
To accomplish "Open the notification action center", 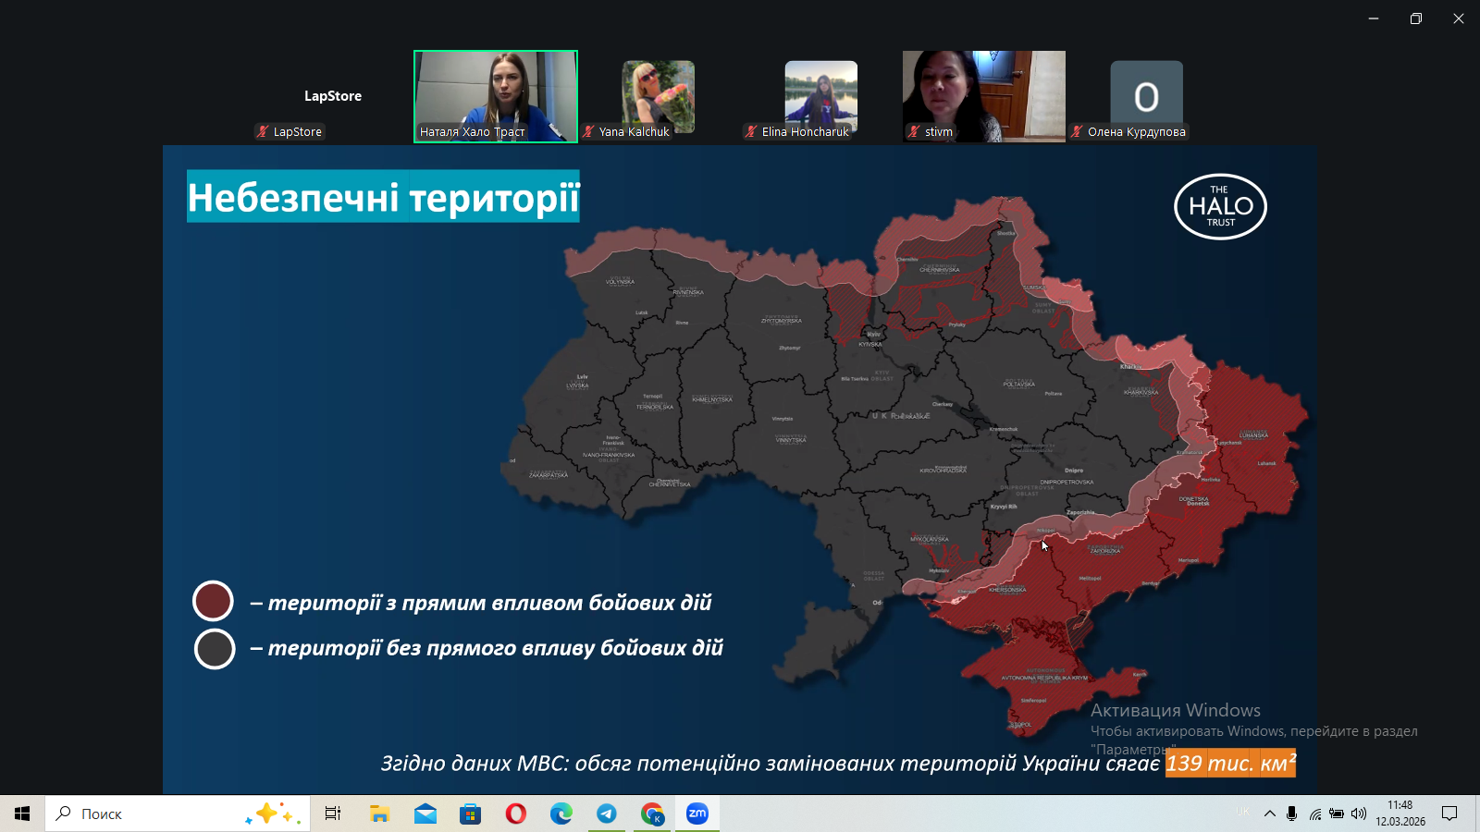I will (1449, 814).
